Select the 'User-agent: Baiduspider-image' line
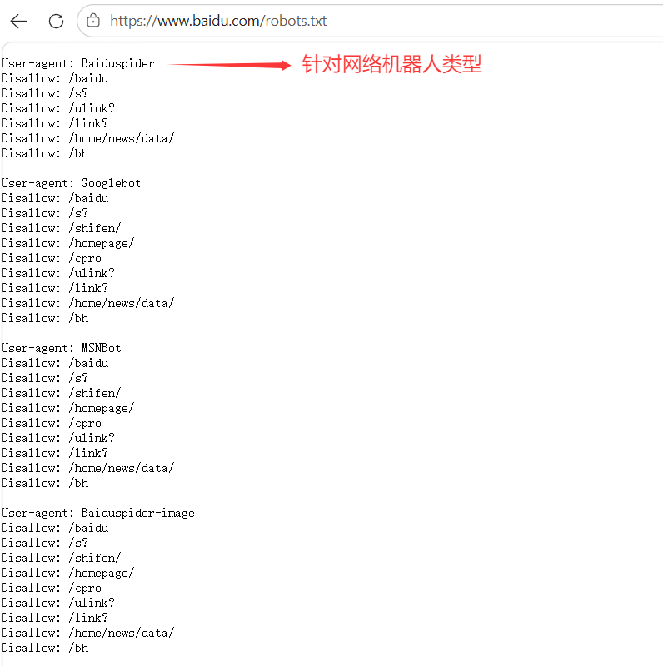Viewport: 663px width, 666px height. pyautogui.click(x=98, y=513)
